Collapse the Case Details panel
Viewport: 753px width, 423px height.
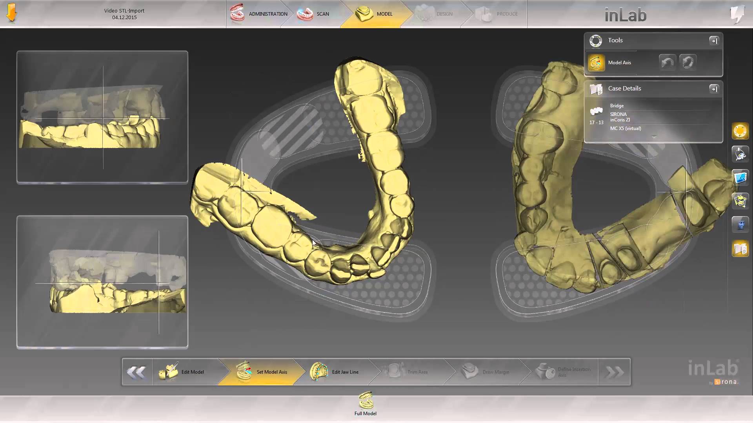coord(714,89)
